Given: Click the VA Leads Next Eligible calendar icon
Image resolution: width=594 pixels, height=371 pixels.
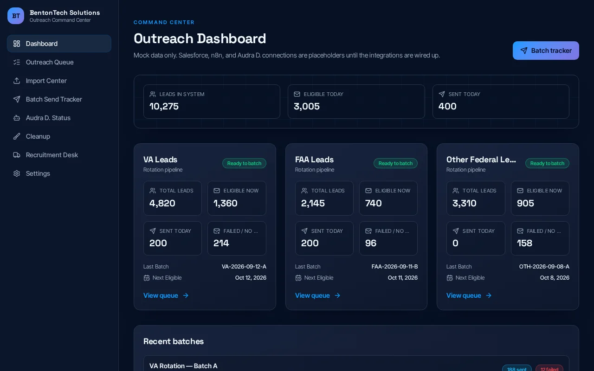Looking at the screenshot, I should [147, 278].
